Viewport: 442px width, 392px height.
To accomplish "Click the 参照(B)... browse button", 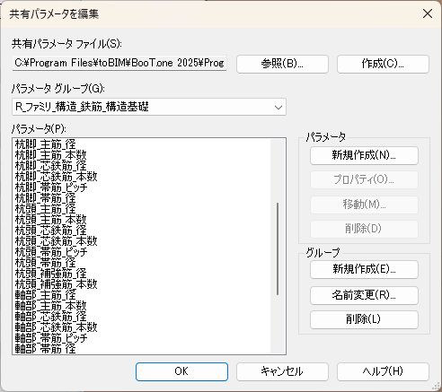I will click(x=282, y=64).
